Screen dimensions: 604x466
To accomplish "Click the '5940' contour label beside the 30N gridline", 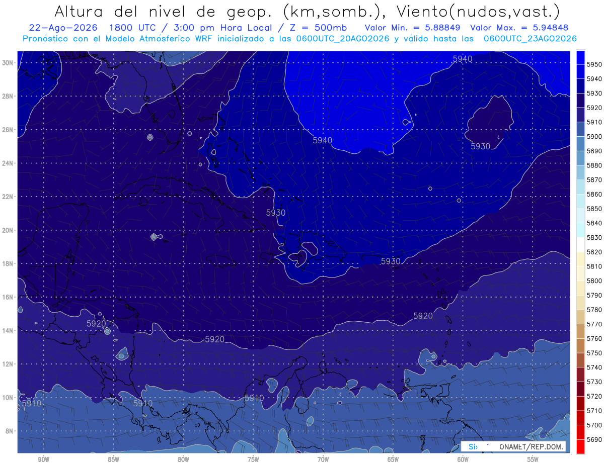I will point(463,59).
